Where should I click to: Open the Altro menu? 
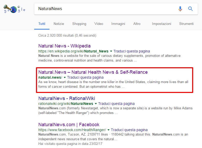[x=137, y=24]
